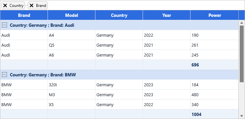Click the Year cell in the 320i row
Screen dimensions: 245x119
coord(166,85)
